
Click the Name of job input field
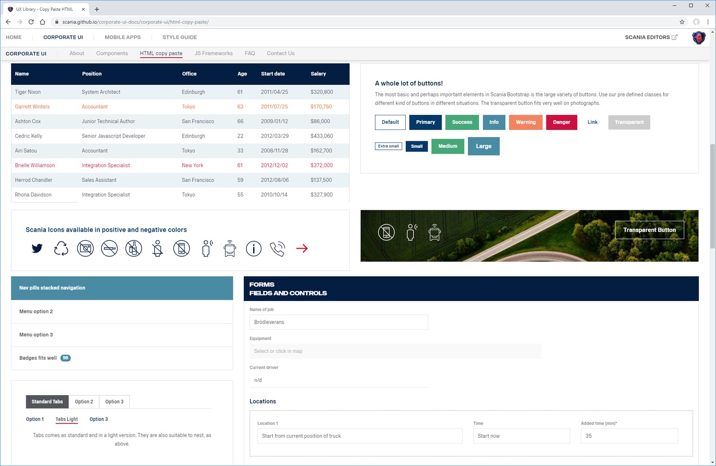coord(339,322)
